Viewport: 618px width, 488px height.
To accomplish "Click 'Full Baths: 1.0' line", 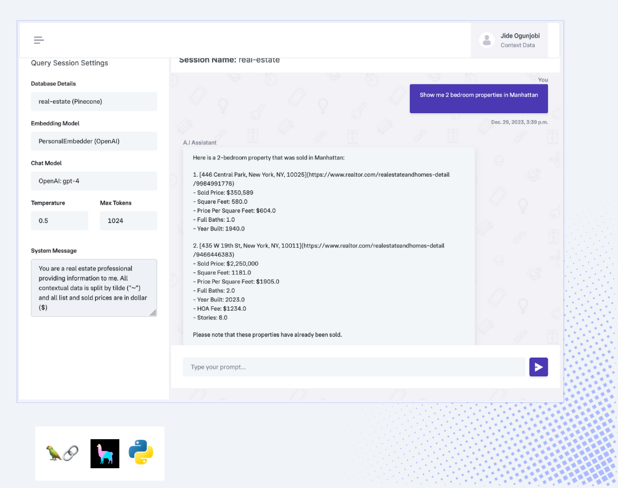I will coord(214,220).
